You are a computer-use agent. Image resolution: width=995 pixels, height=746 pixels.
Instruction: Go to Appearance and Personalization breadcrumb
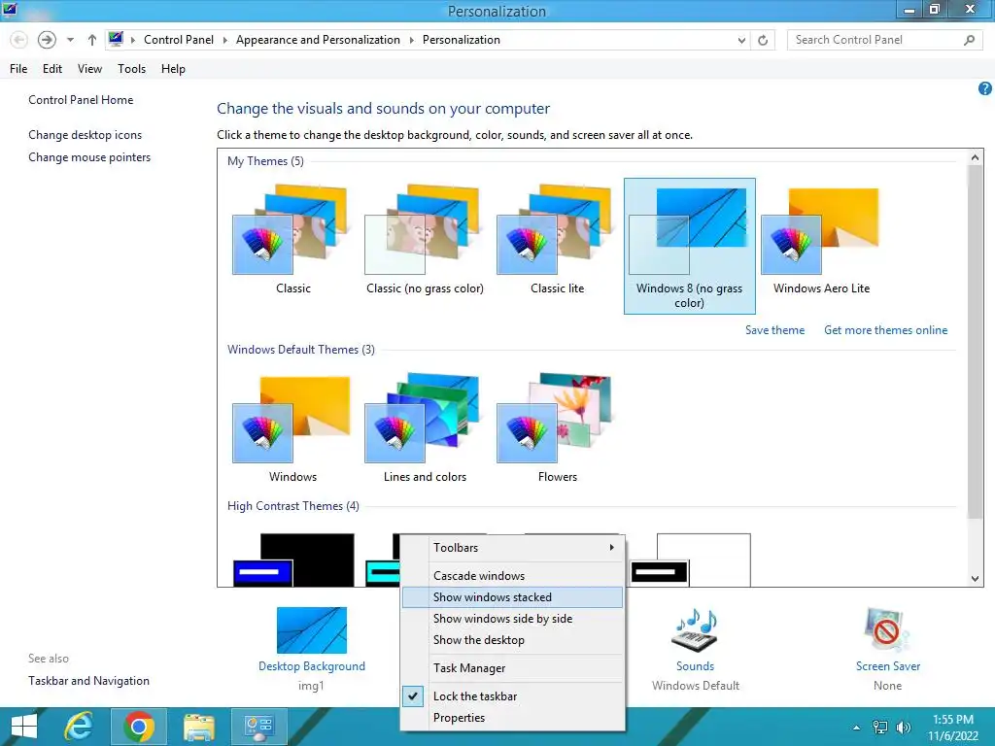pos(318,39)
